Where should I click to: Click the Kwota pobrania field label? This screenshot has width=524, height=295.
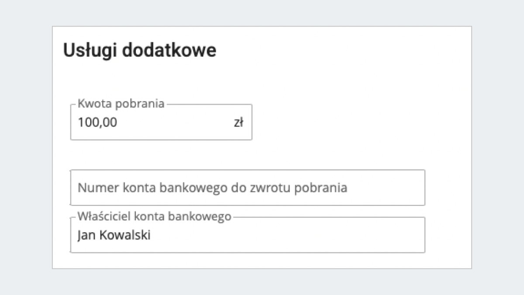121,104
